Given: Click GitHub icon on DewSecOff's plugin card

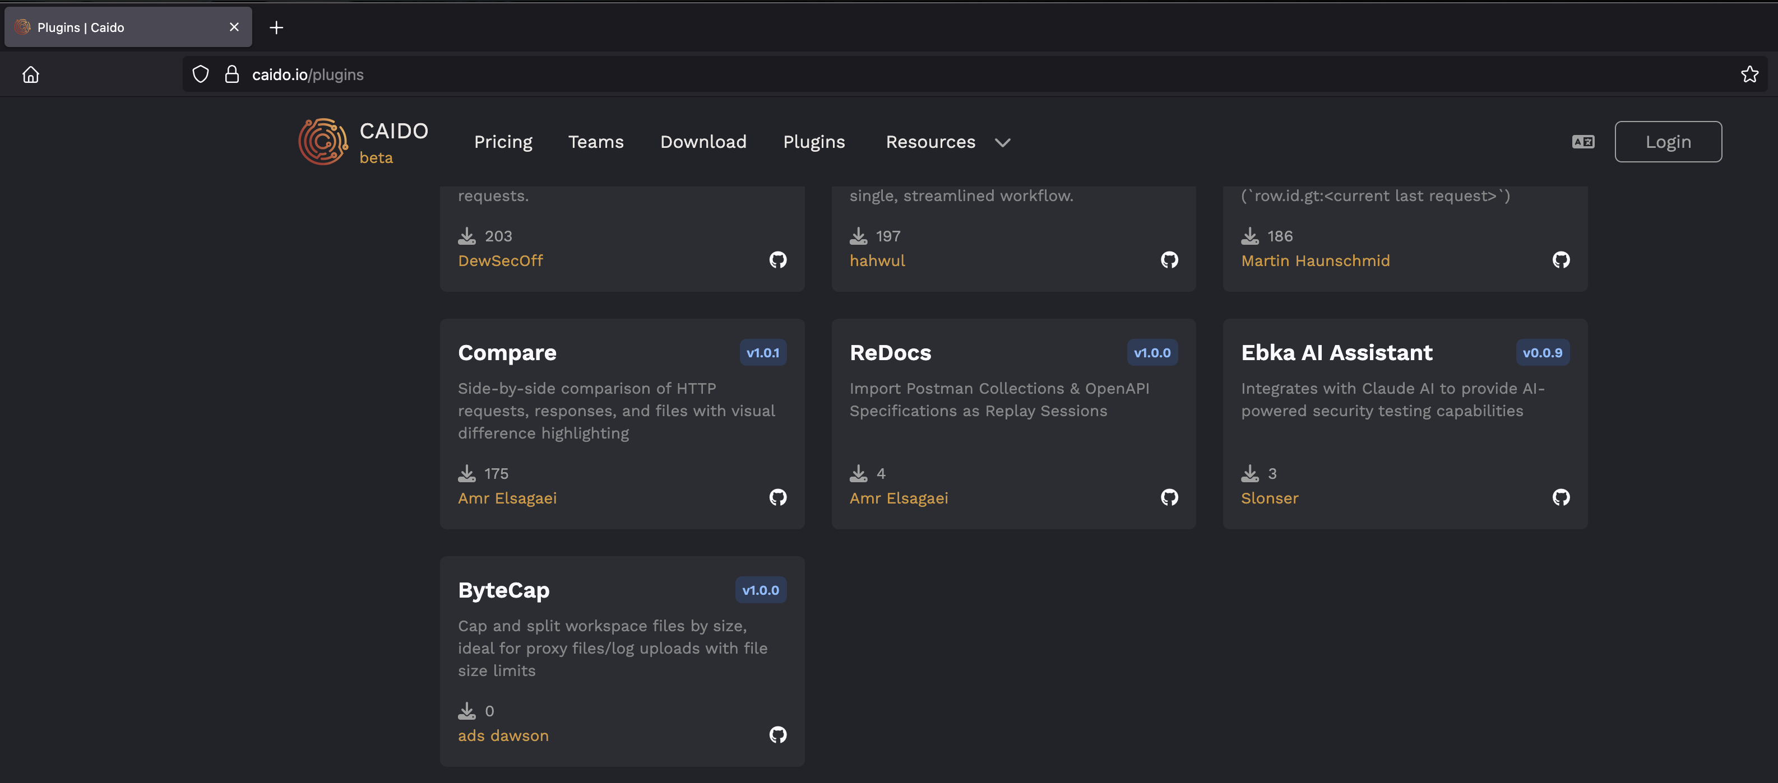Looking at the screenshot, I should coord(778,260).
